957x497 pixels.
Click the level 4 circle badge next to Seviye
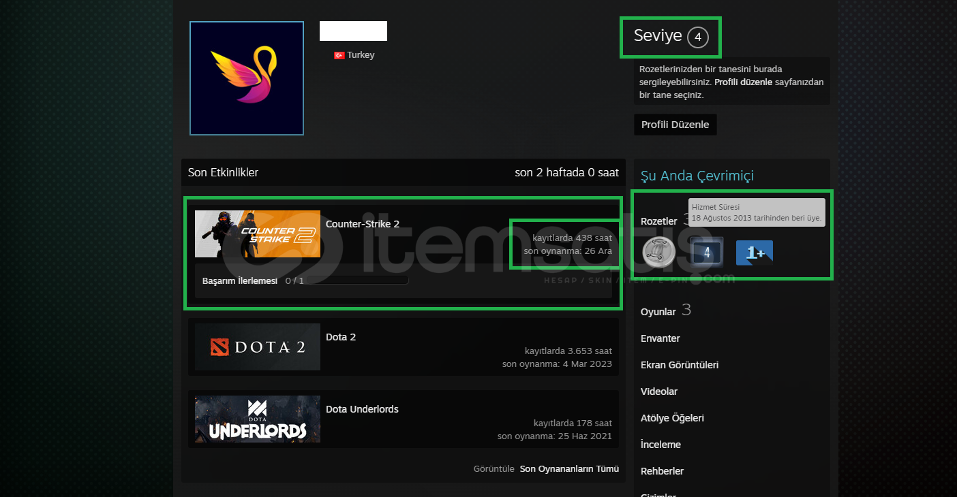tap(698, 37)
